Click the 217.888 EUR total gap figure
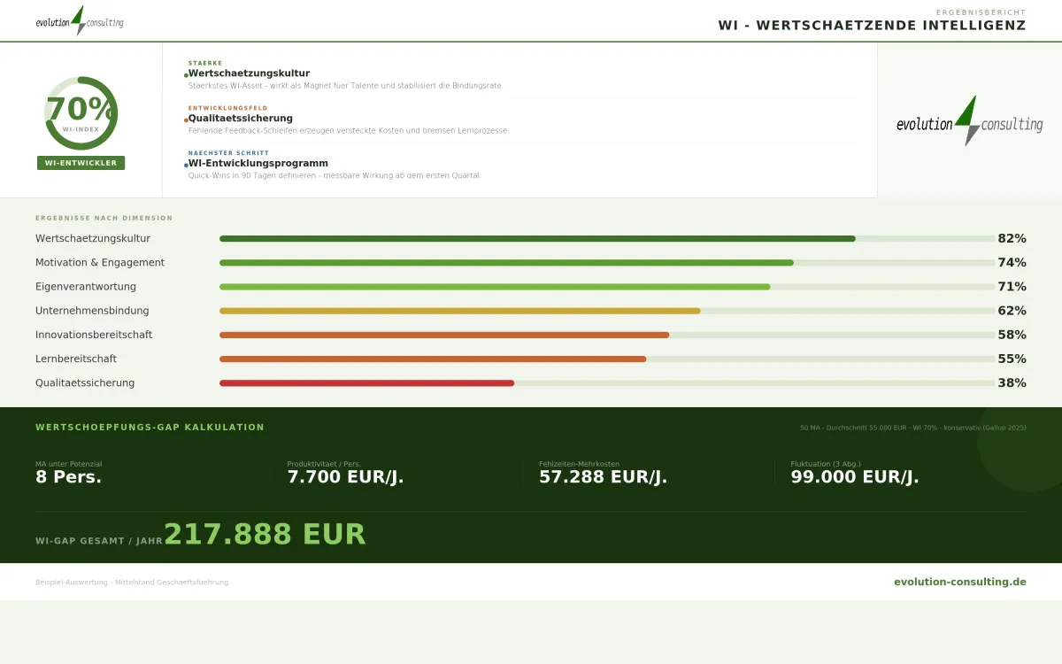Image resolution: width=1062 pixels, height=664 pixels. 265,535
